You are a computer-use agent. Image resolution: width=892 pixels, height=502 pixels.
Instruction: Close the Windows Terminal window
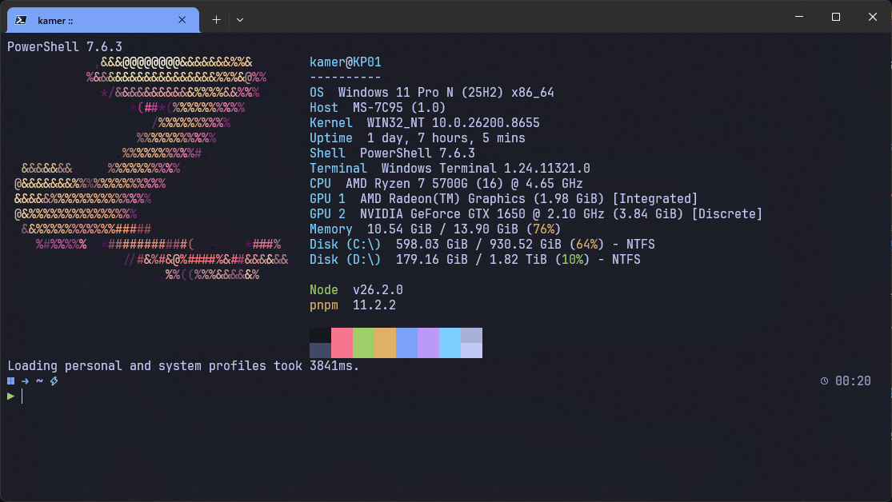click(x=873, y=17)
